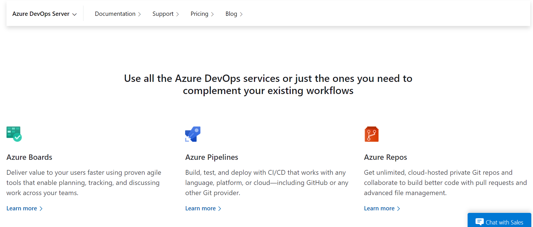Follow Learn more link under Azure Boards
The image size is (533, 227).
click(x=25, y=208)
